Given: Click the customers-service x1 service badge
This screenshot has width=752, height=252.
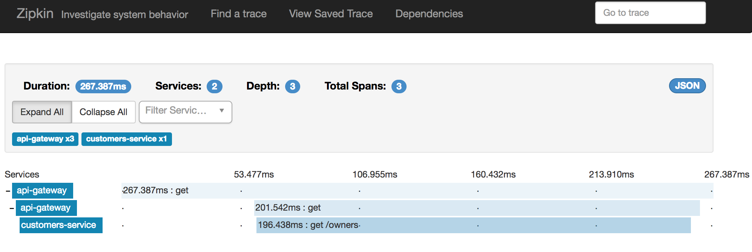Looking at the screenshot, I should point(126,139).
